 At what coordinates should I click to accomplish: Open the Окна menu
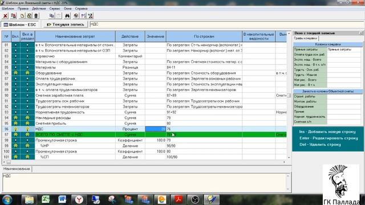click(67, 9)
